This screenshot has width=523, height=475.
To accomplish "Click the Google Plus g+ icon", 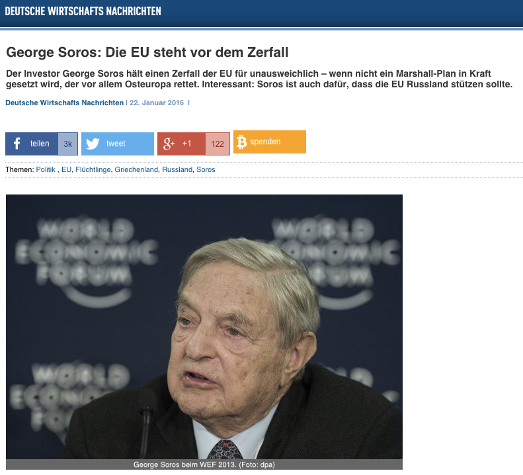I will click(x=169, y=144).
